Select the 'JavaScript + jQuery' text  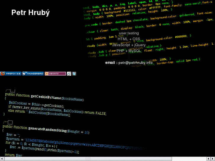pos(129,45)
